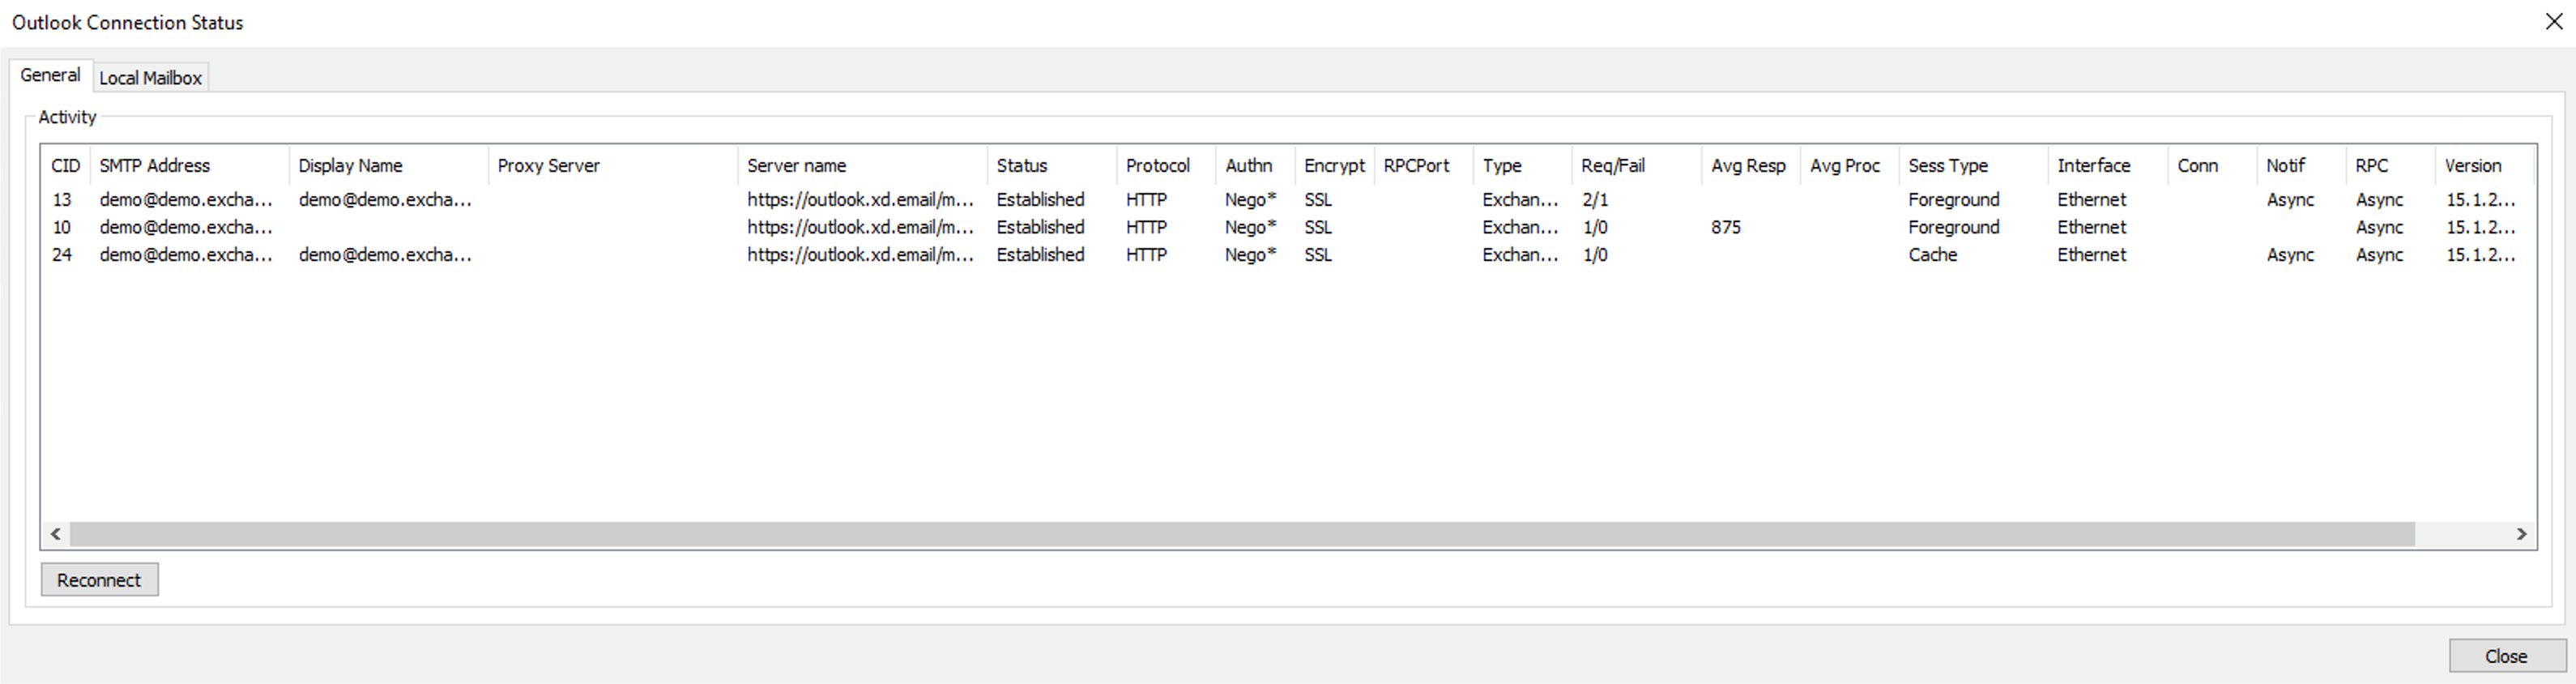Screen dimensions: 2576x684
Task: Click the Protocol column header
Action: (1157, 166)
